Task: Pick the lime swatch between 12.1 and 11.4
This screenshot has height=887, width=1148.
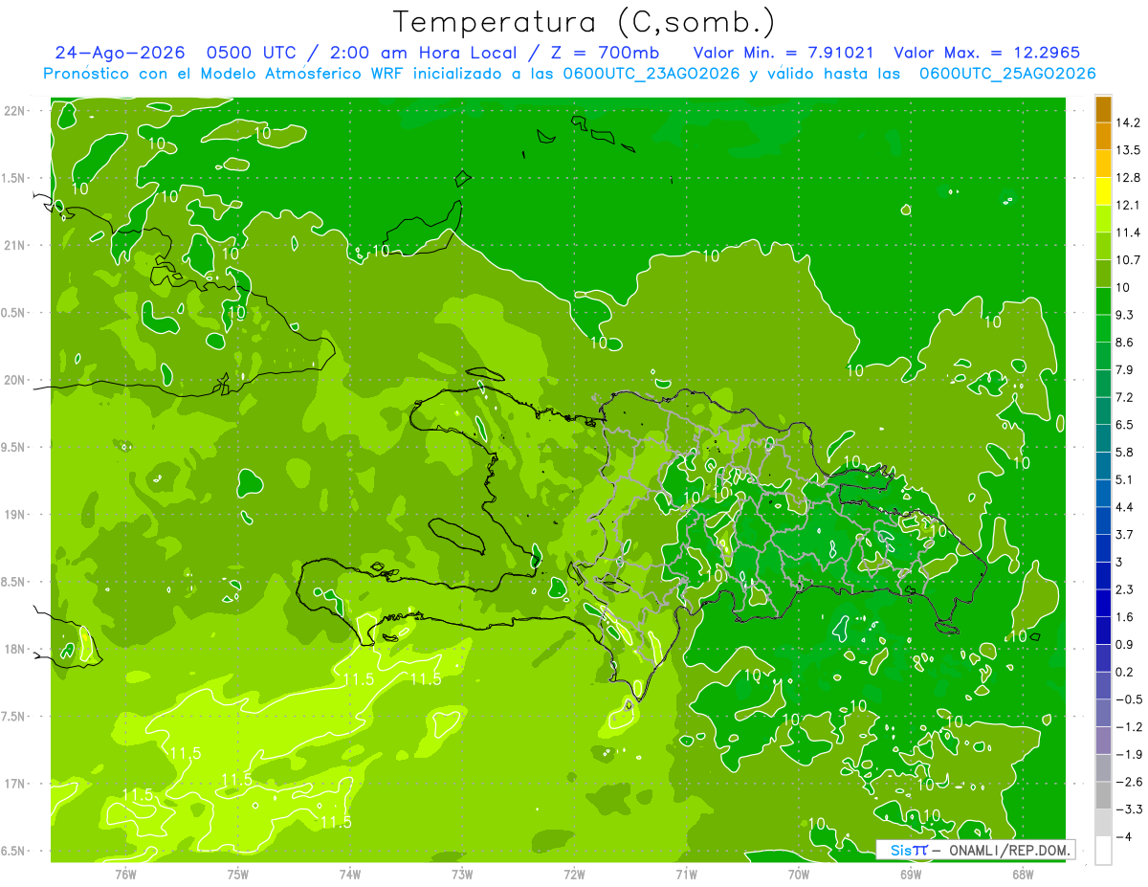Action: (x=1103, y=219)
